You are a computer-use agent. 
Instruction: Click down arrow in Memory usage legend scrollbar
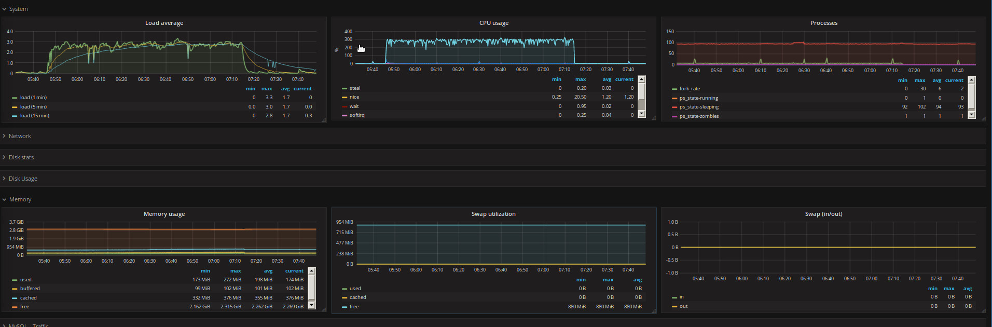(312, 305)
